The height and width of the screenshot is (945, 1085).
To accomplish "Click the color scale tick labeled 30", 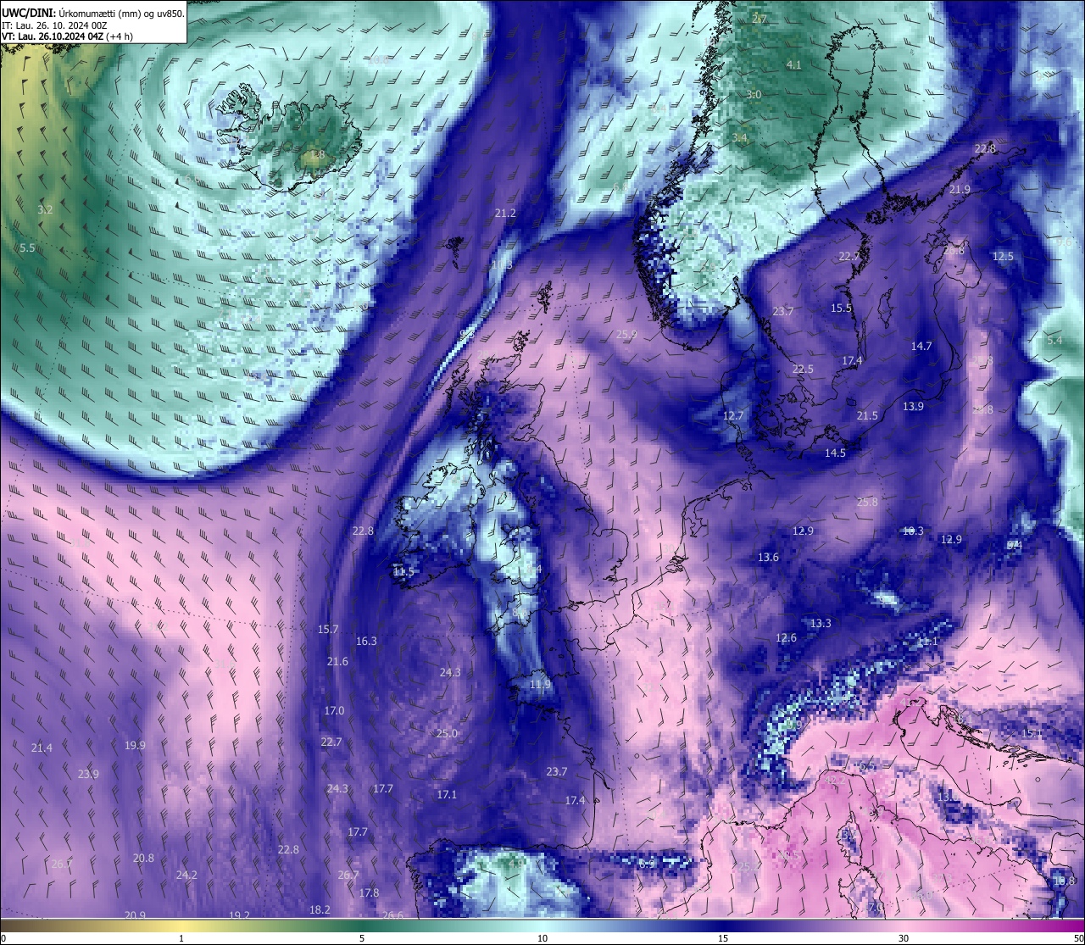I will pos(904,938).
